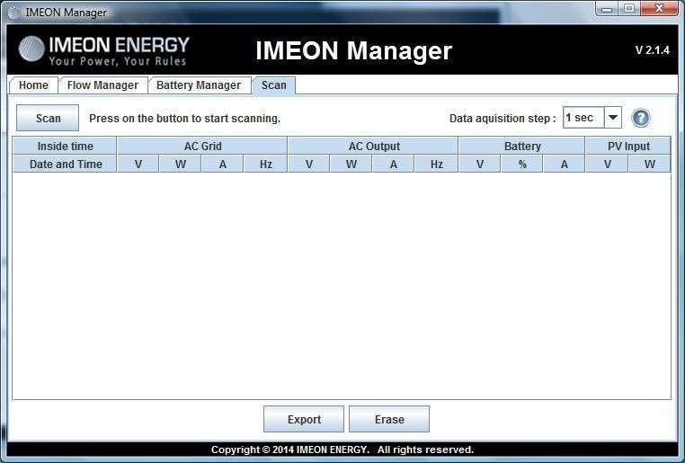
Task: Click the Hz column under AC Grid
Action: pyautogui.click(x=265, y=165)
